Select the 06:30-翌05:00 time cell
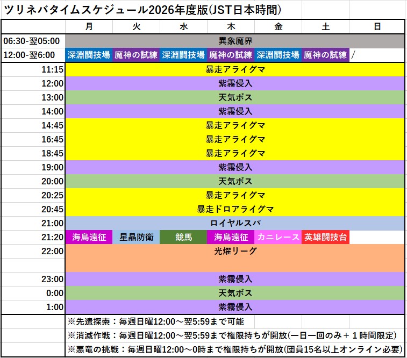Viewport: 407px width, 358px height. [33, 41]
